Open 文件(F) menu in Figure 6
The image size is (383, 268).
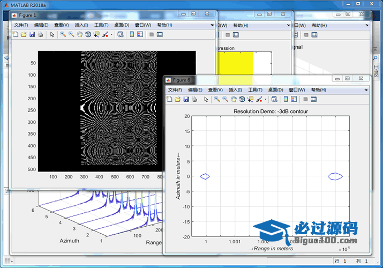[x=175, y=90]
